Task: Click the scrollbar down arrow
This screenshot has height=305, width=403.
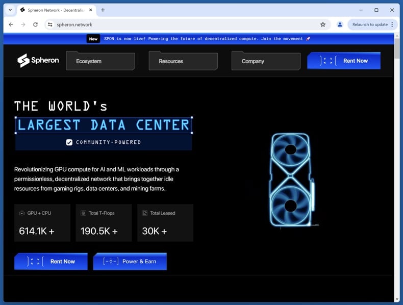Action: [397, 299]
